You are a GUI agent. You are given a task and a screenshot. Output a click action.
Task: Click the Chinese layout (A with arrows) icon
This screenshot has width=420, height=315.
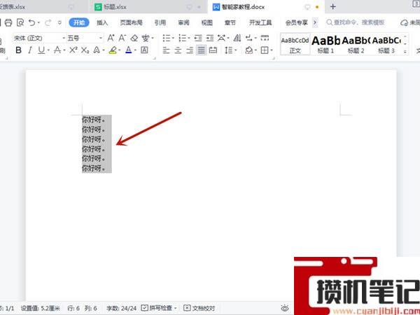tap(221, 38)
